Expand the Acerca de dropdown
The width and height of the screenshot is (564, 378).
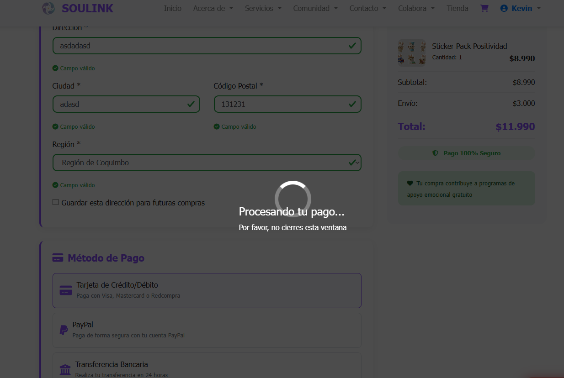pos(213,8)
